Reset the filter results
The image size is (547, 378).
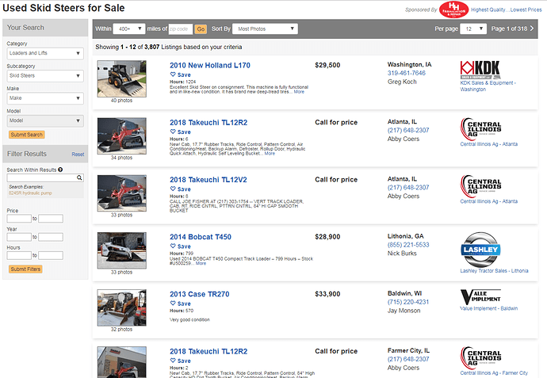point(78,154)
